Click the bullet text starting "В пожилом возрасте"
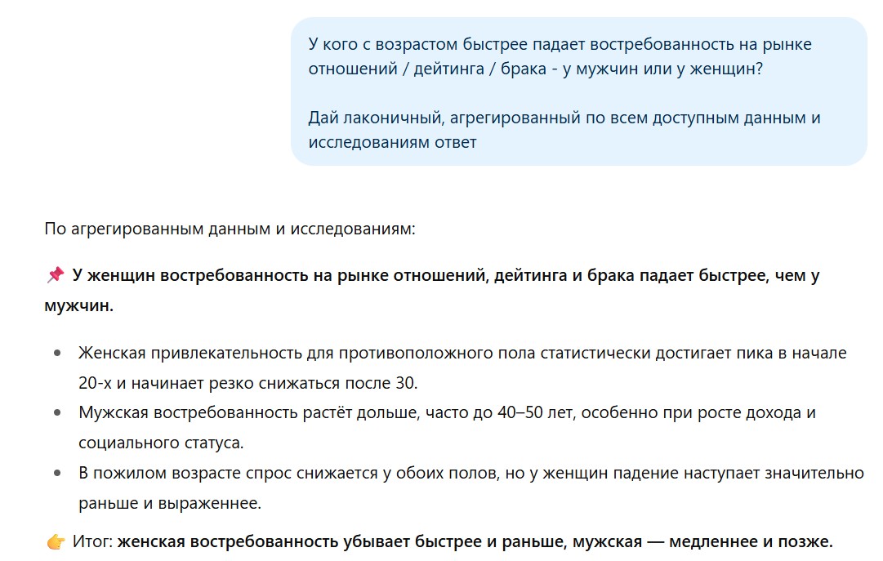This screenshot has width=883, height=561. pyautogui.click(x=470, y=473)
